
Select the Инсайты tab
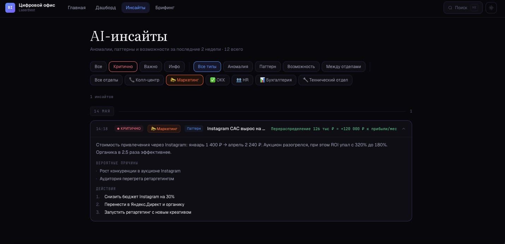pos(136,7)
